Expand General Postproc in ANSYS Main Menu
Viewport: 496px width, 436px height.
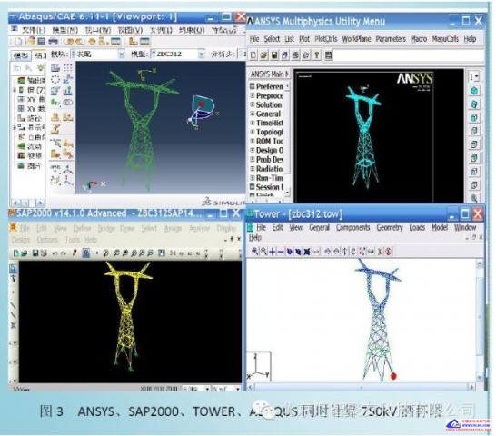pyautogui.click(x=253, y=114)
